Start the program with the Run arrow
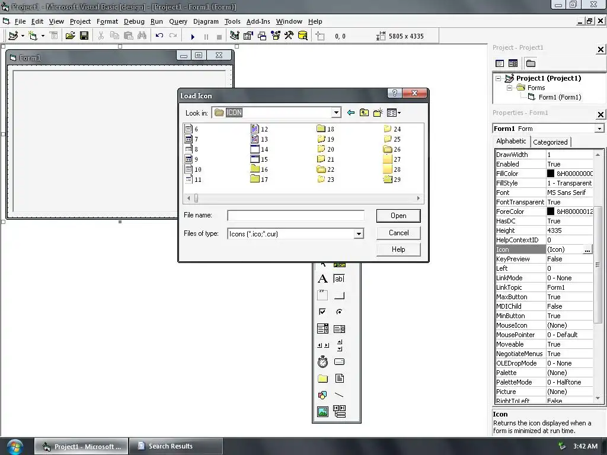The height and width of the screenshot is (455, 607). [193, 37]
